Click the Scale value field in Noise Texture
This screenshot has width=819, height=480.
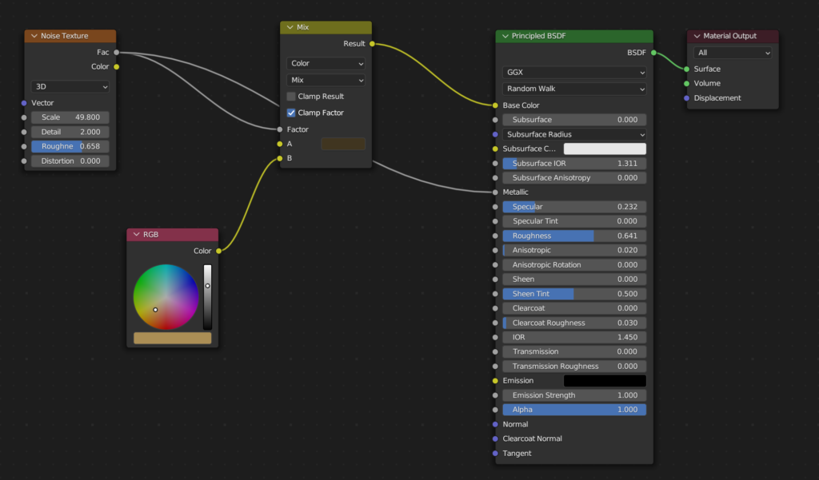pos(70,117)
